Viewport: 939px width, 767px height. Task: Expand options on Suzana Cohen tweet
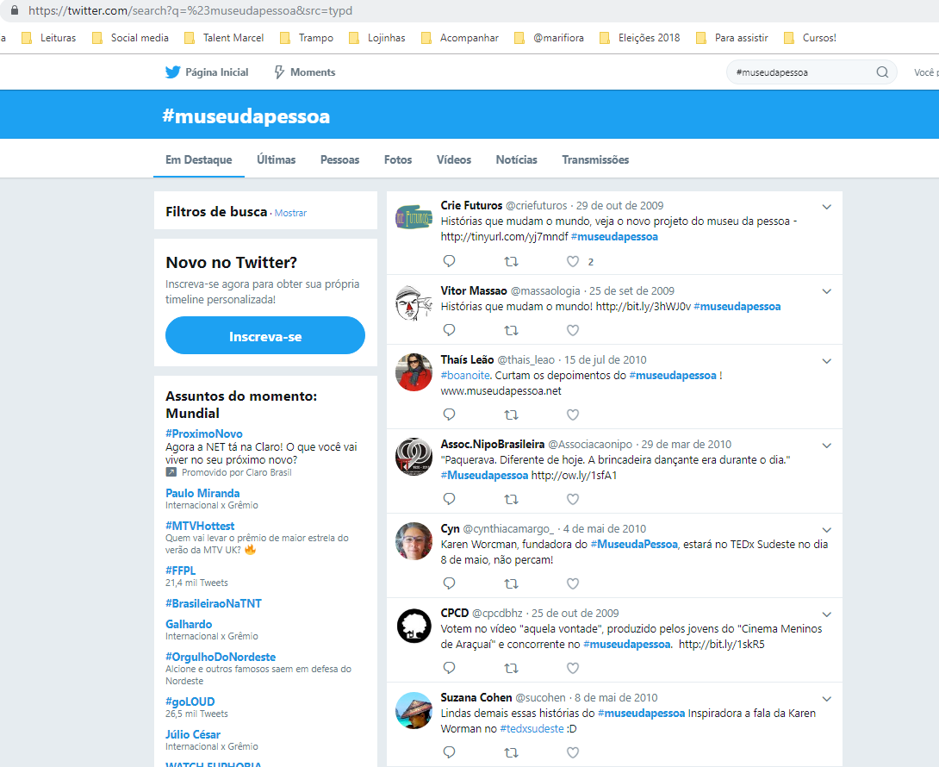[826, 699]
